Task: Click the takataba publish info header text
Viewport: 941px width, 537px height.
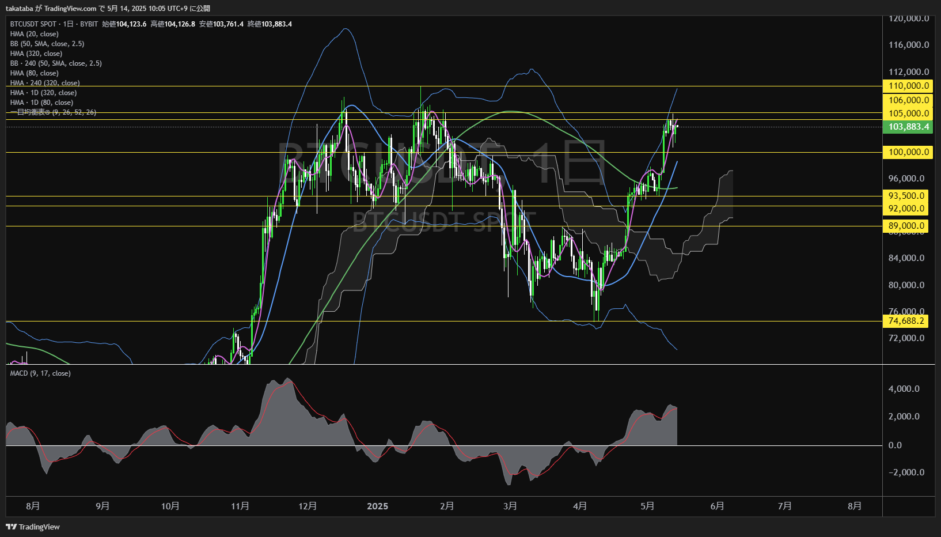Action: click(108, 9)
